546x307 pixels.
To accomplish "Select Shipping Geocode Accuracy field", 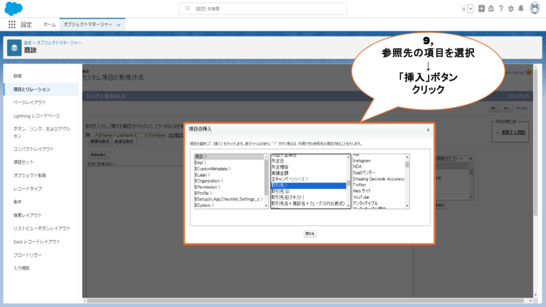I will [x=379, y=179].
